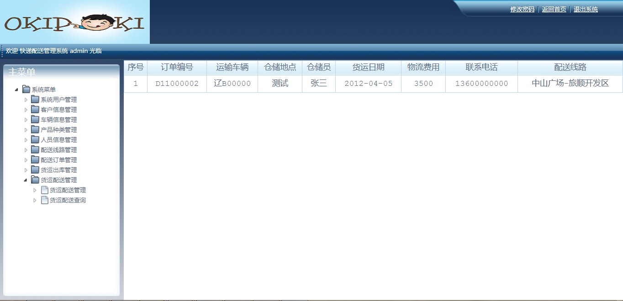Click the 返回首页 link
The image size is (623, 301).
pyautogui.click(x=554, y=9)
